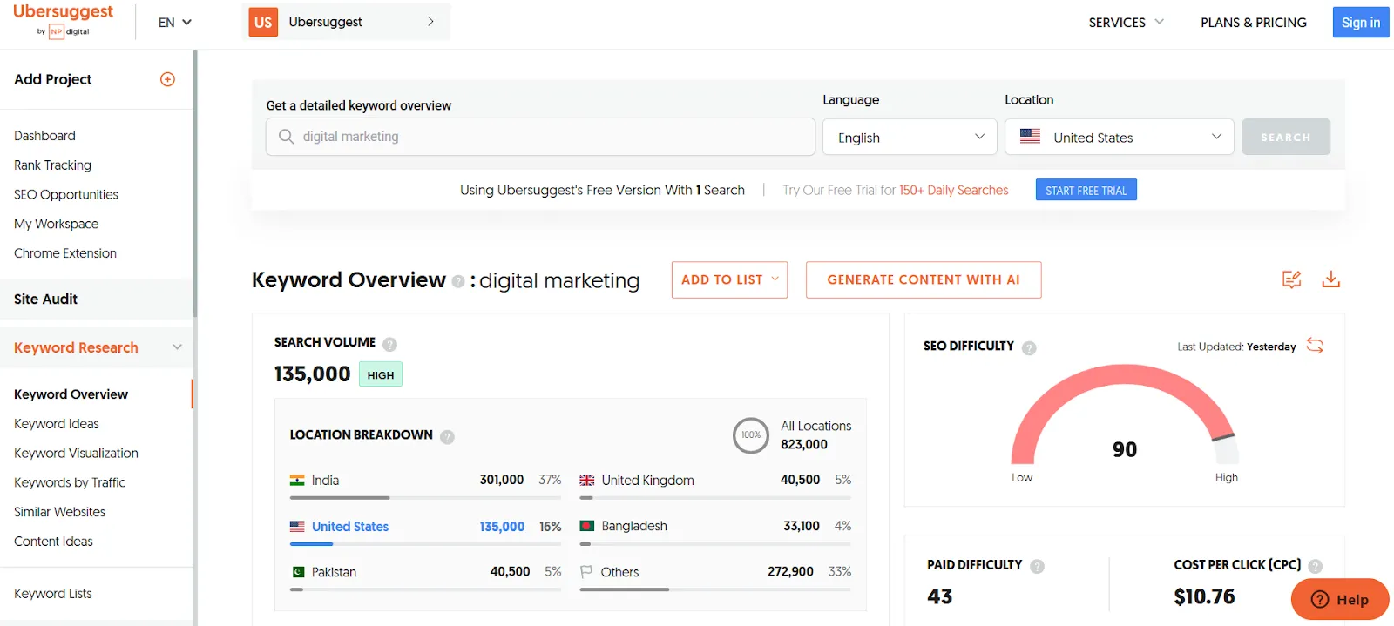Click the SEARCH button
The height and width of the screenshot is (626, 1394).
1286,137
